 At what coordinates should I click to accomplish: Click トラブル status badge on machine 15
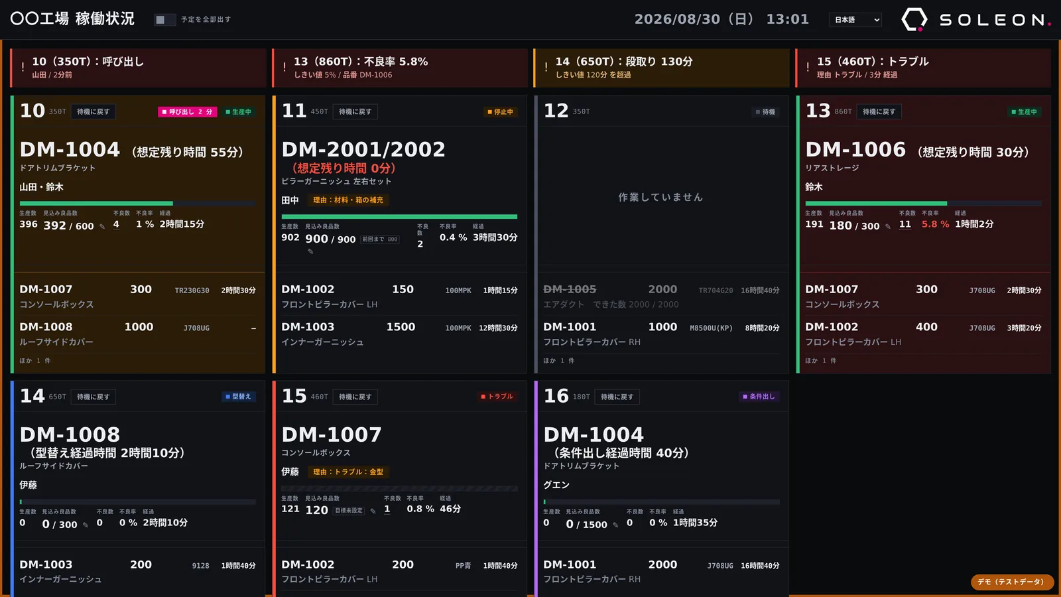click(x=497, y=397)
